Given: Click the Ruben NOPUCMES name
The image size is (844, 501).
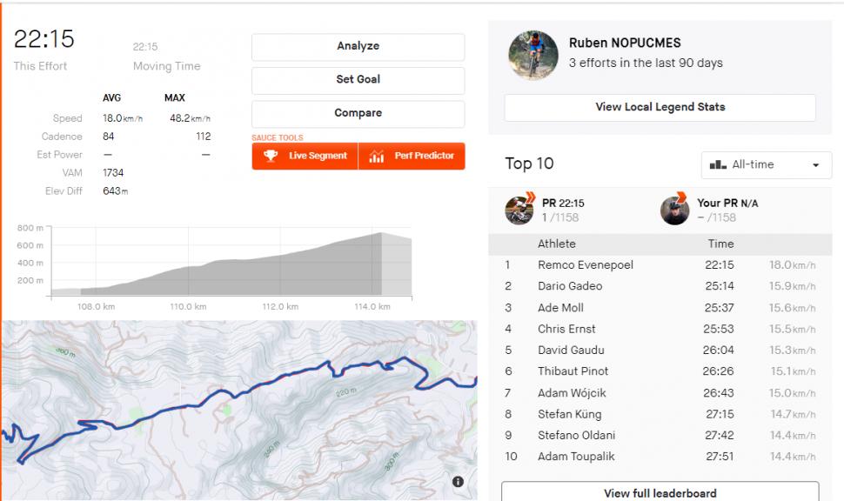Looking at the screenshot, I should tap(625, 43).
